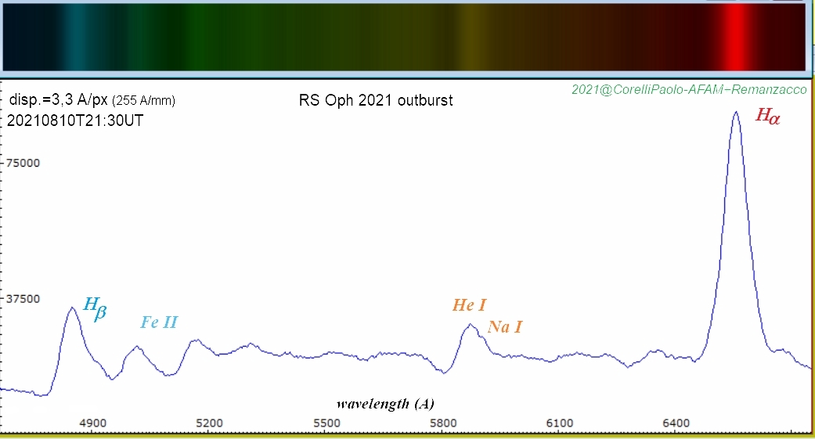Click the RS Oph 2021 outburst title
815x439 pixels.
[x=376, y=100]
